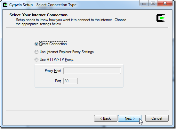
Task: Return to previous page with Back button
Action: (106, 118)
